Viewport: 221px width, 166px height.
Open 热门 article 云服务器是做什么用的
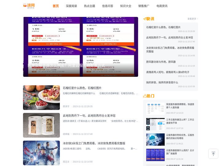pos(180,152)
